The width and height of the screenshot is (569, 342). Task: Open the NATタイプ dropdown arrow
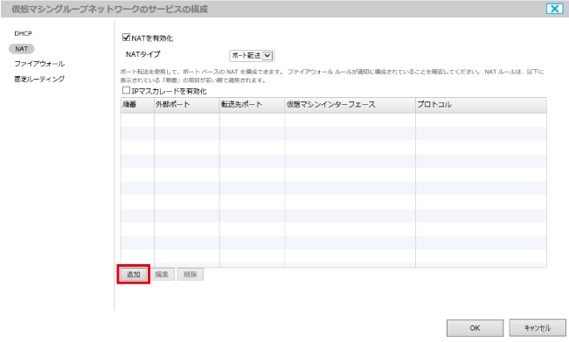pyautogui.click(x=267, y=56)
